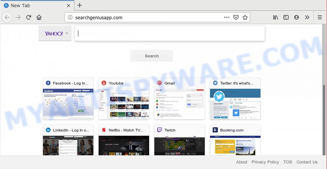327x169 pixels.
Task: Open the LinkedIn page preview thumbnail
Action: point(68,146)
